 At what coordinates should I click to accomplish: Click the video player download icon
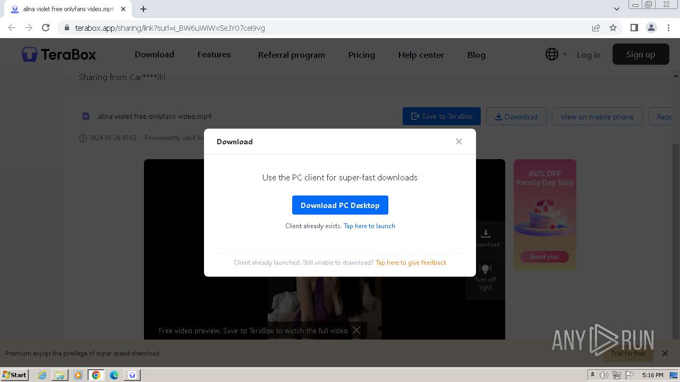click(485, 233)
